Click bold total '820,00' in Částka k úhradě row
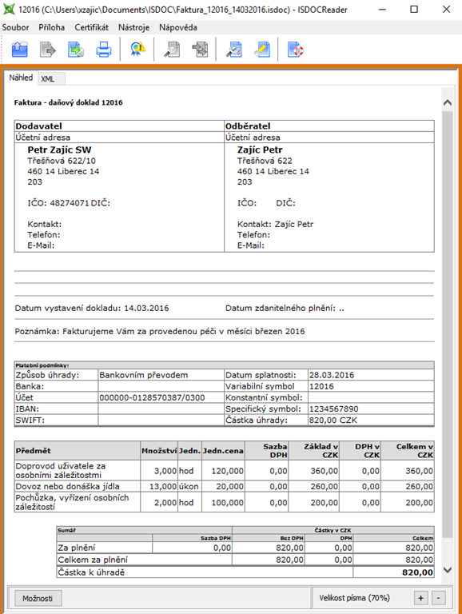Viewport: 462px width, 614px height. tap(417, 572)
